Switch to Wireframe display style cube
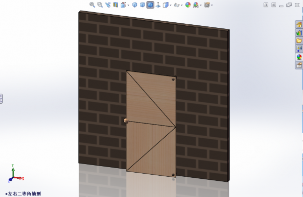 click(135, 5)
